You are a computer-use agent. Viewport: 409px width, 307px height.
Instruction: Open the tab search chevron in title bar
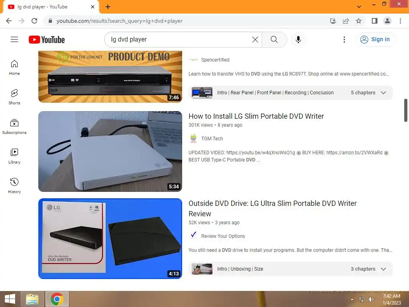point(359,7)
